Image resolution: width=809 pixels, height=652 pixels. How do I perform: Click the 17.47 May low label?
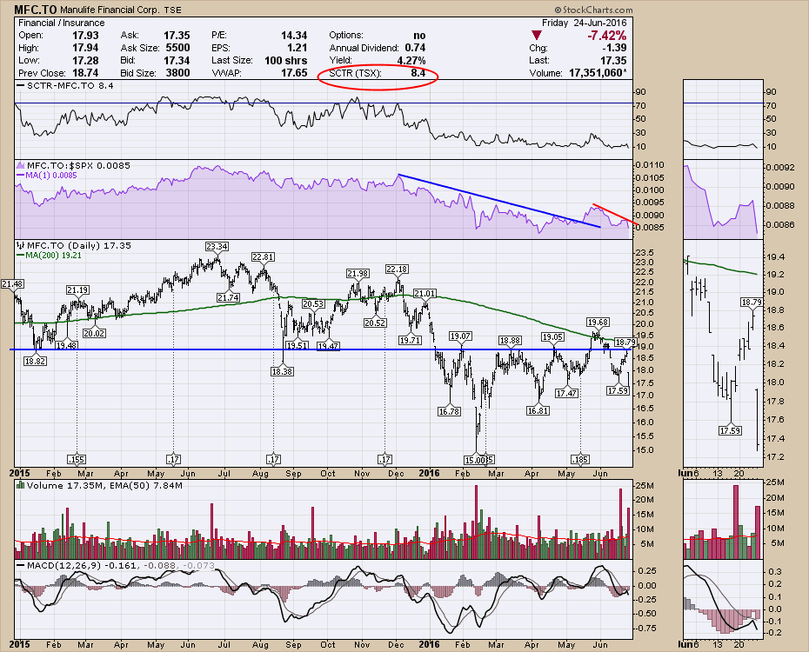coord(566,393)
